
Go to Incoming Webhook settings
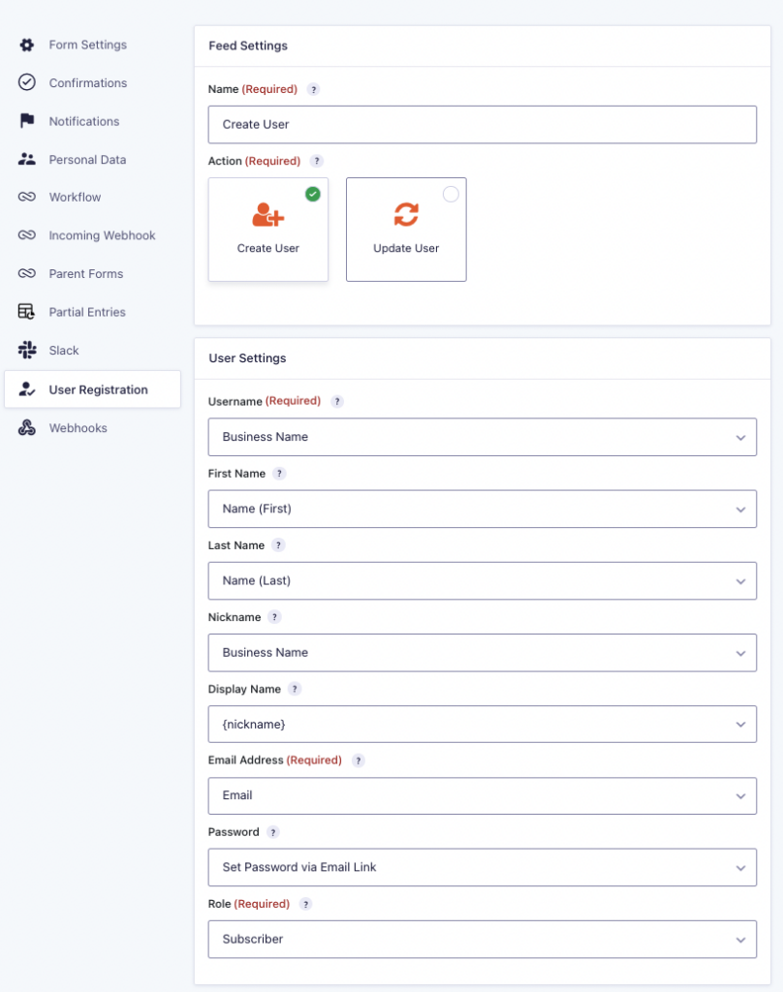coord(102,235)
